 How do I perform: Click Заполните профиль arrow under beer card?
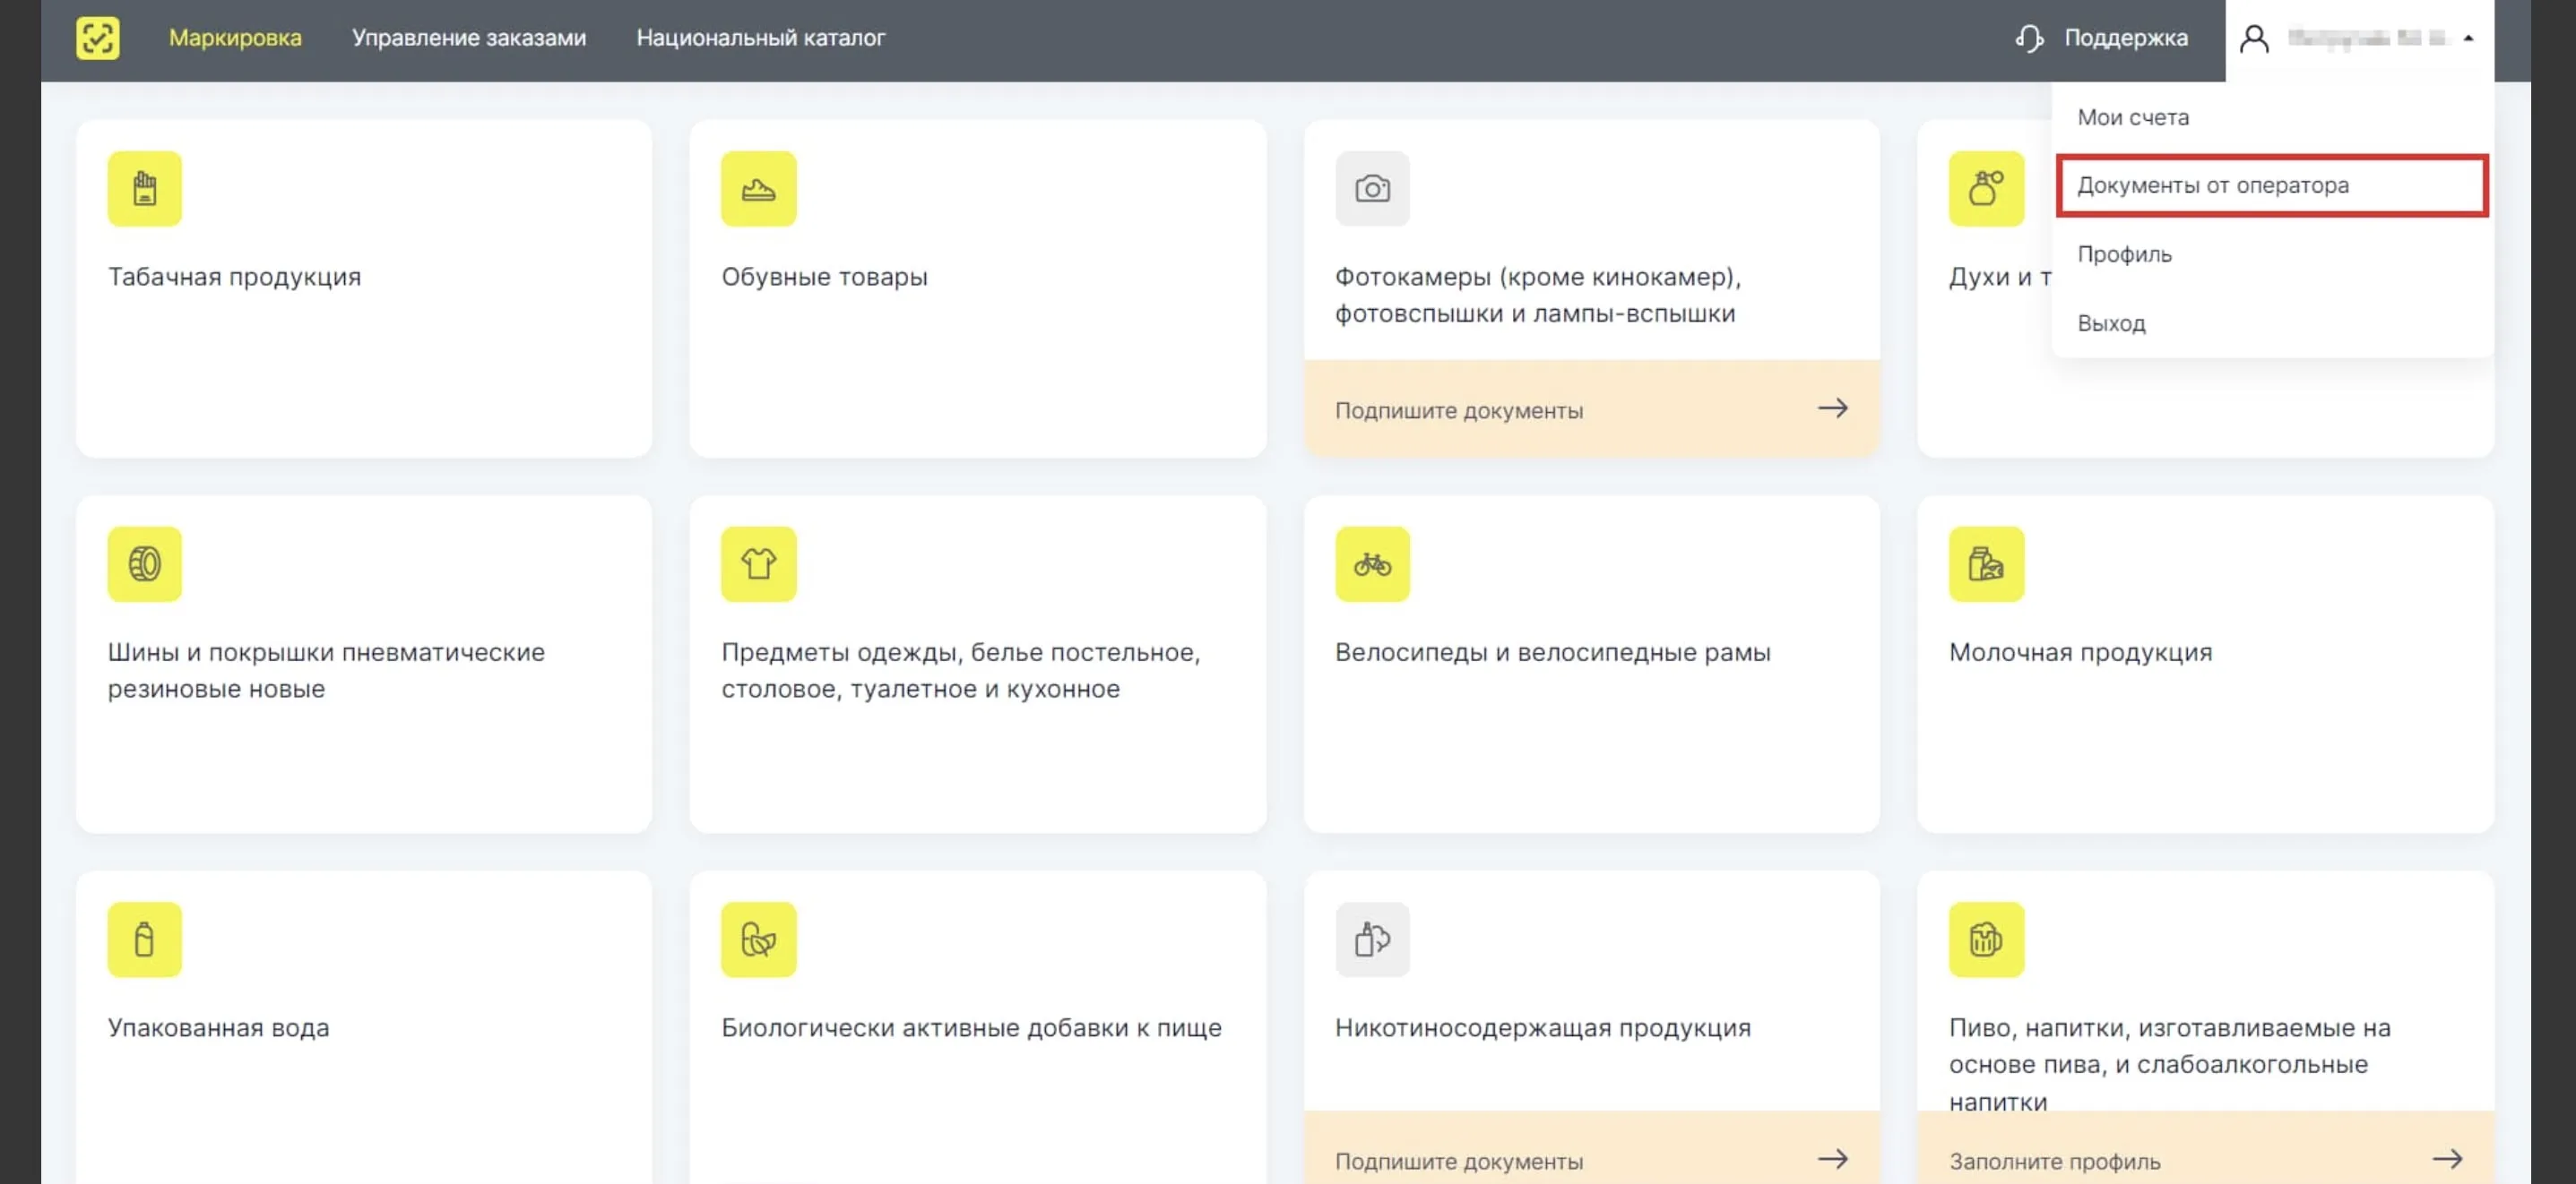click(2446, 1158)
